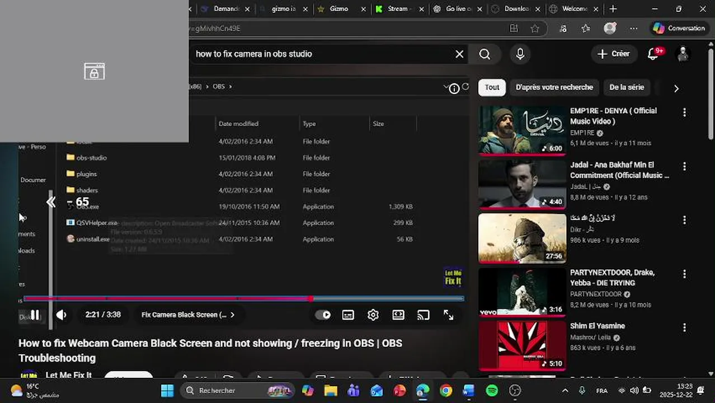This screenshot has height=403, width=715.
Task: Select the 'Tout' filter chip
Action: click(492, 87)
